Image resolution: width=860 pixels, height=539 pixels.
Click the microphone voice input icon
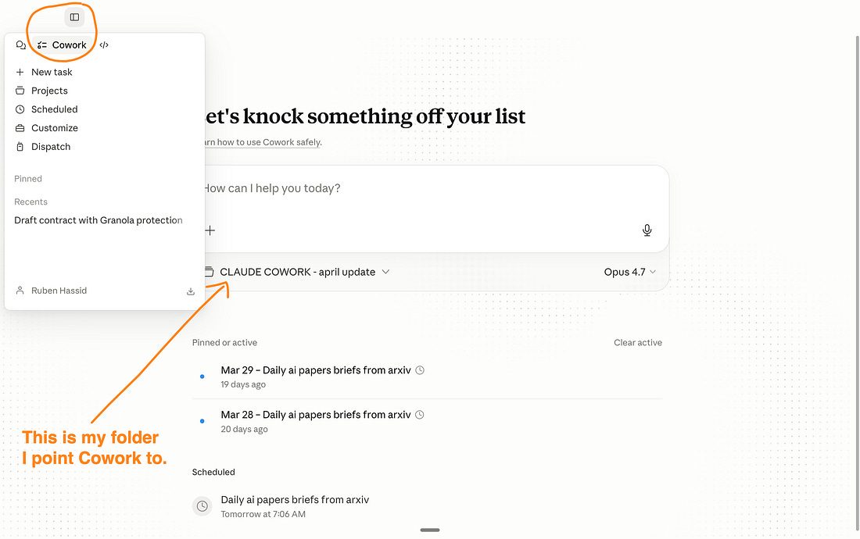(x=647, y=230)
